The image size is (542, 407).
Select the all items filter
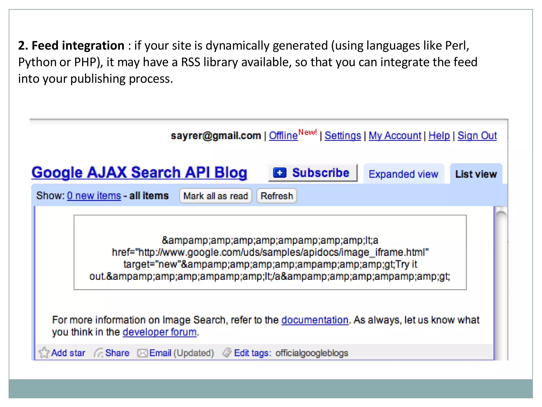point(149,196)
